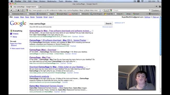Open the search engine selector dropdown

coord(111,10)
